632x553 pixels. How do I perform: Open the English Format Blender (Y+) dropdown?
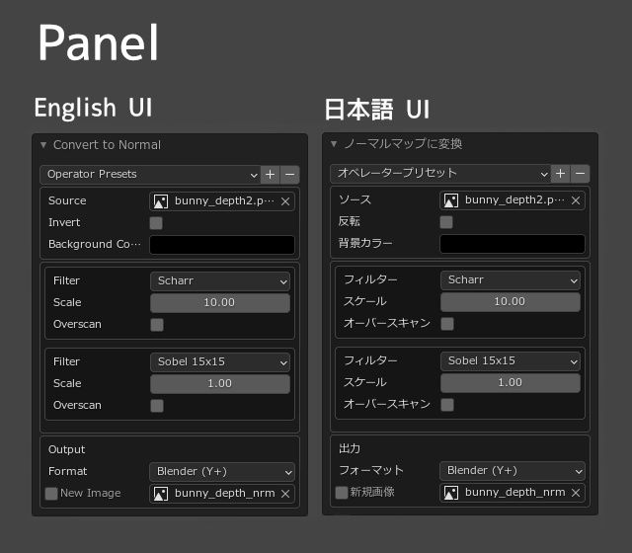(221, 472)
